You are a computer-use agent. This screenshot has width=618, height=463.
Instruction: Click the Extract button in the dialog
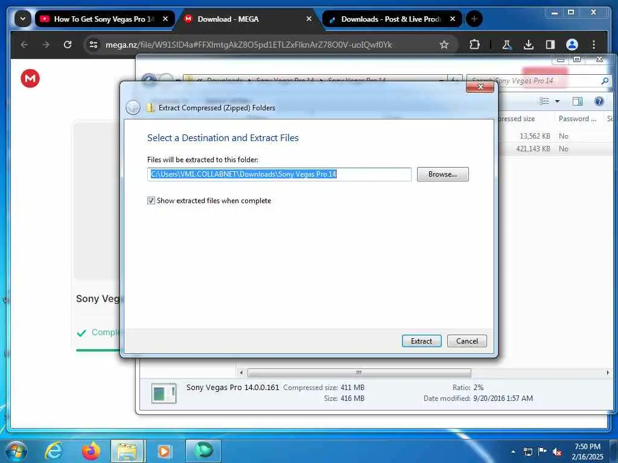421,341
